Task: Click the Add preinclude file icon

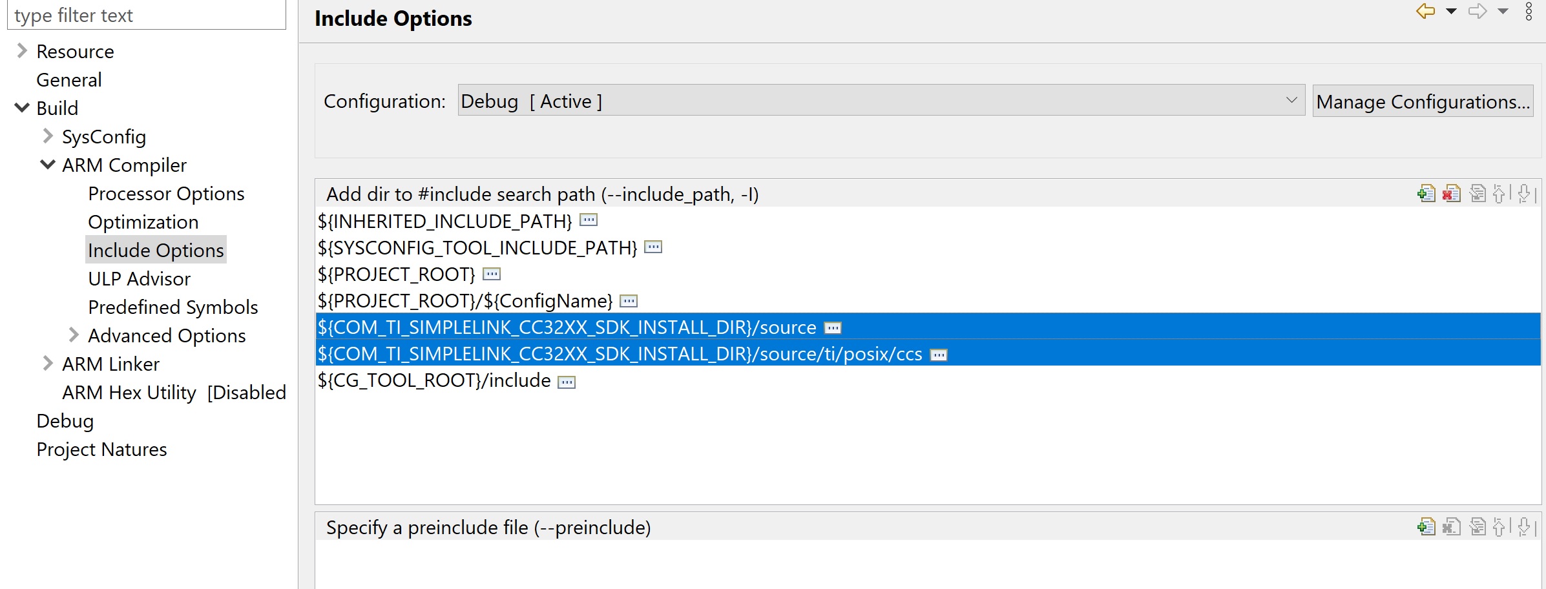Action: click(x=1426, y=527)
